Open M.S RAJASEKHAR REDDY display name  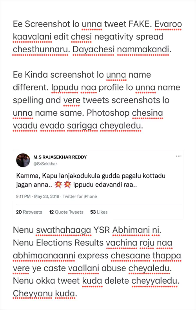click(60, 157)
